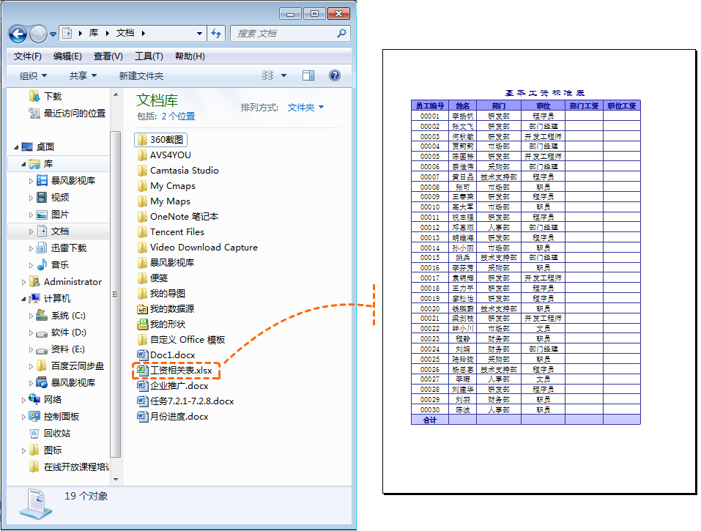Select the 我的数据源 special folder icon
Image resolution: width=701 pixels, height=531 pixels.
142,309
